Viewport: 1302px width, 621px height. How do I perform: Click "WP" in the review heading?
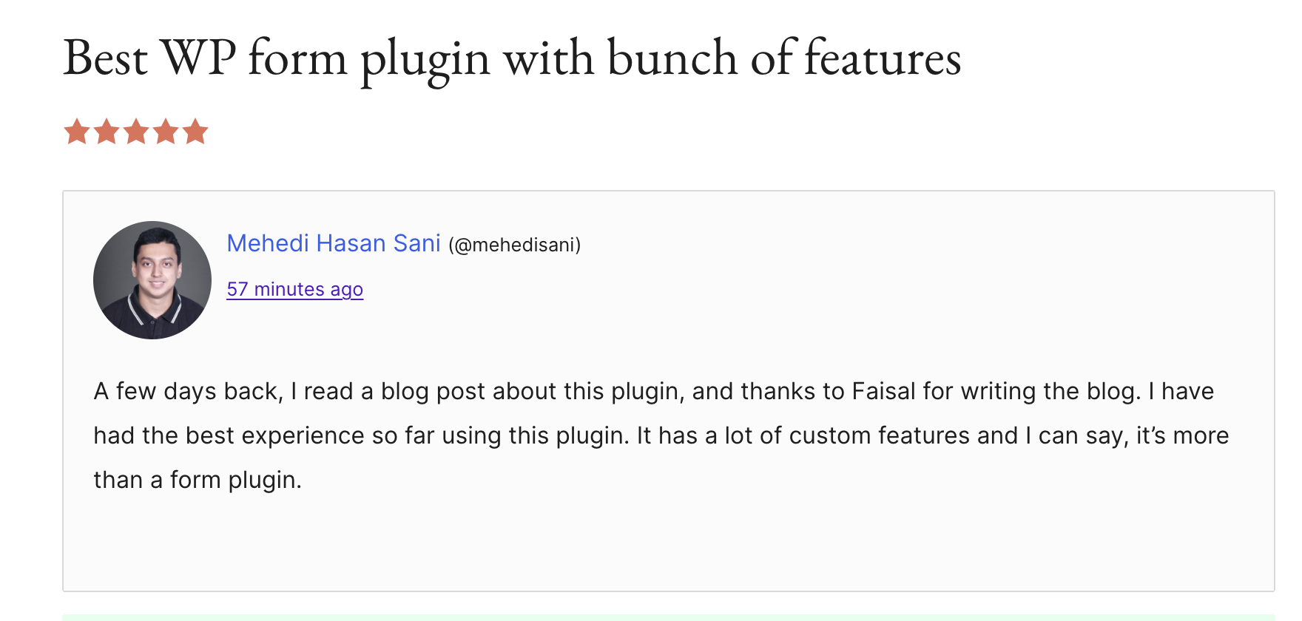198,58
